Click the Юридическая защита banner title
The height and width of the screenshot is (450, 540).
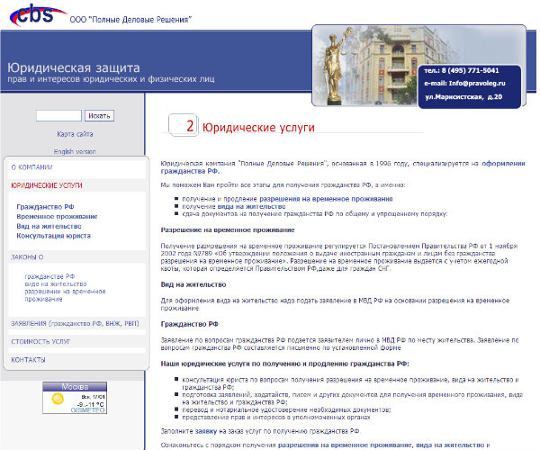pyautogui.click(x=74, y=67)
